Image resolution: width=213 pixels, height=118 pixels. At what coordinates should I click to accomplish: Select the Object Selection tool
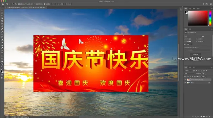click(2, 18)
